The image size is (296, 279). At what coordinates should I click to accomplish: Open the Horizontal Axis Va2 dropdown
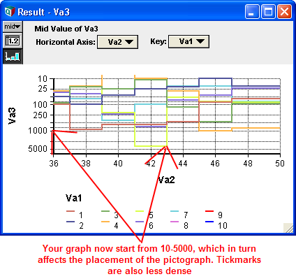(x=117, y=42)
